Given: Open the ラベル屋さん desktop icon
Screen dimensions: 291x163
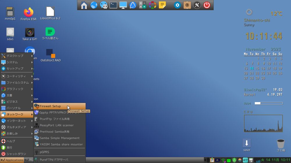Looking at the screenshot, I should (50, 33).
